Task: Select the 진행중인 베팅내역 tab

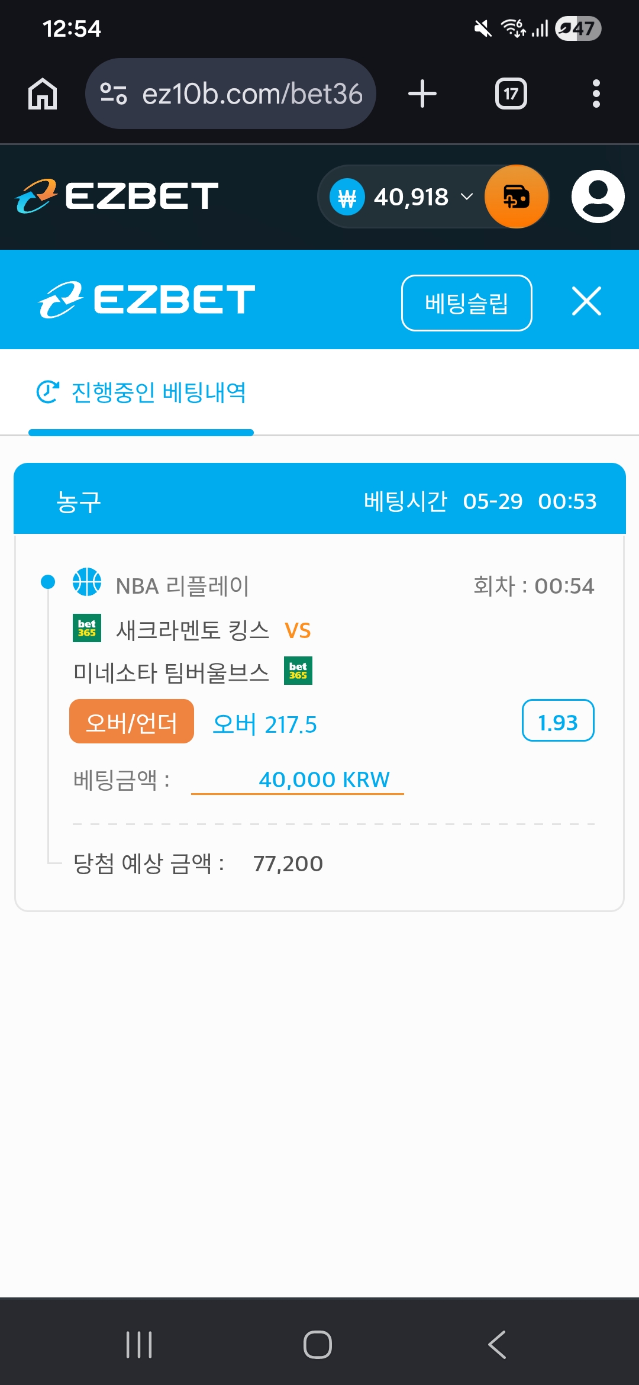Action: coord(141,392)
